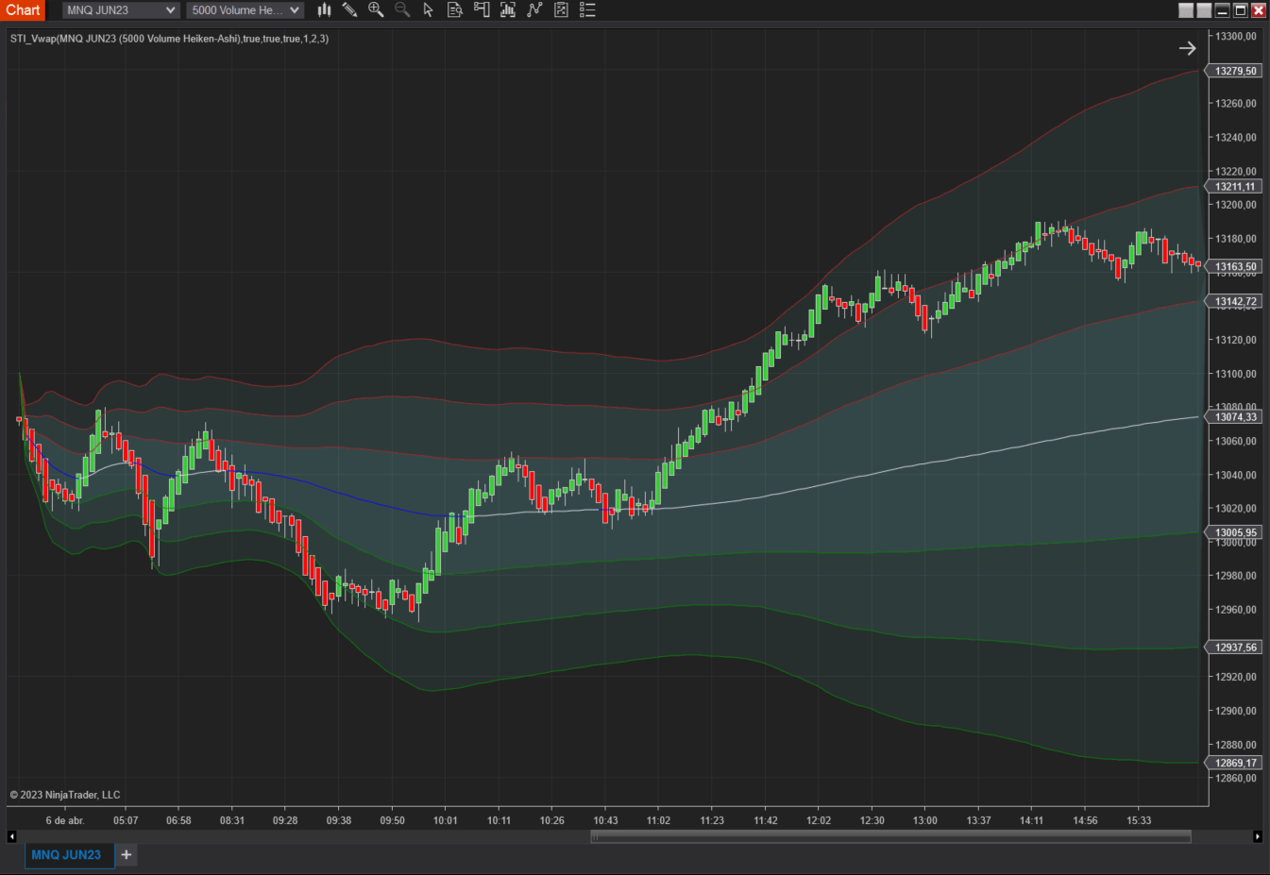Click the 13240,00 price axis label
The image size is (1270, 875).
click(1236, 137)
